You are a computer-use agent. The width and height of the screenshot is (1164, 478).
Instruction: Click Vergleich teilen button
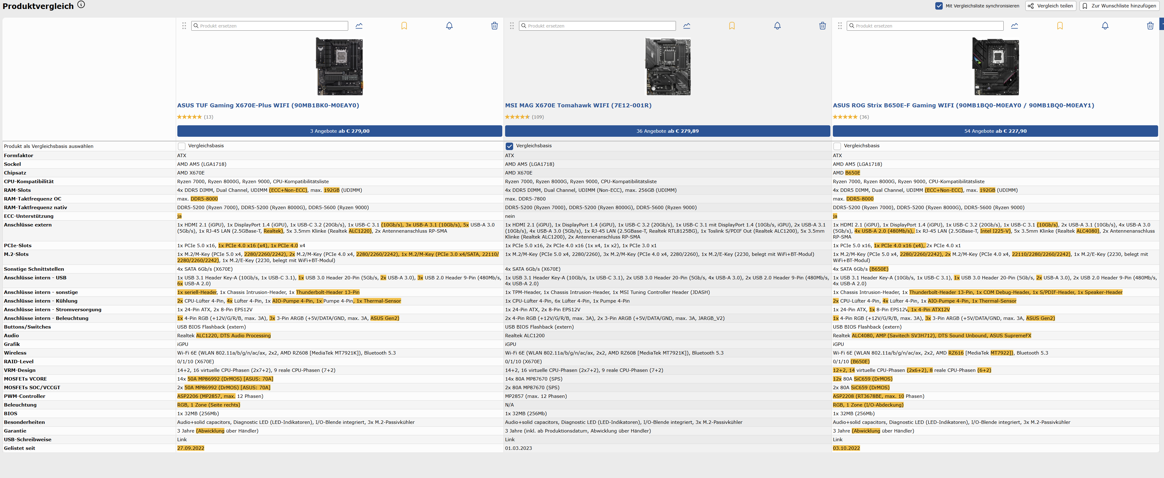[1051, 6]
